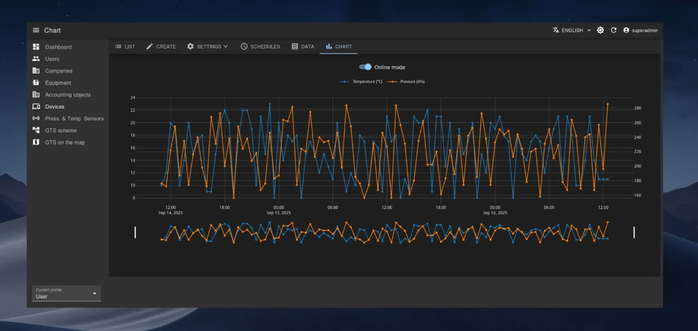
Task: Disable the Online mode switch
Action: click(x=365, y=67)
